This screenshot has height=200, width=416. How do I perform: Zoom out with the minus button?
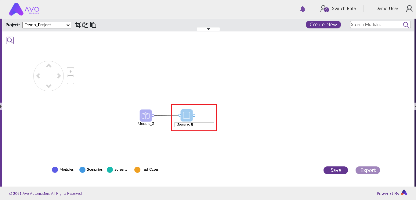(71, 80)
